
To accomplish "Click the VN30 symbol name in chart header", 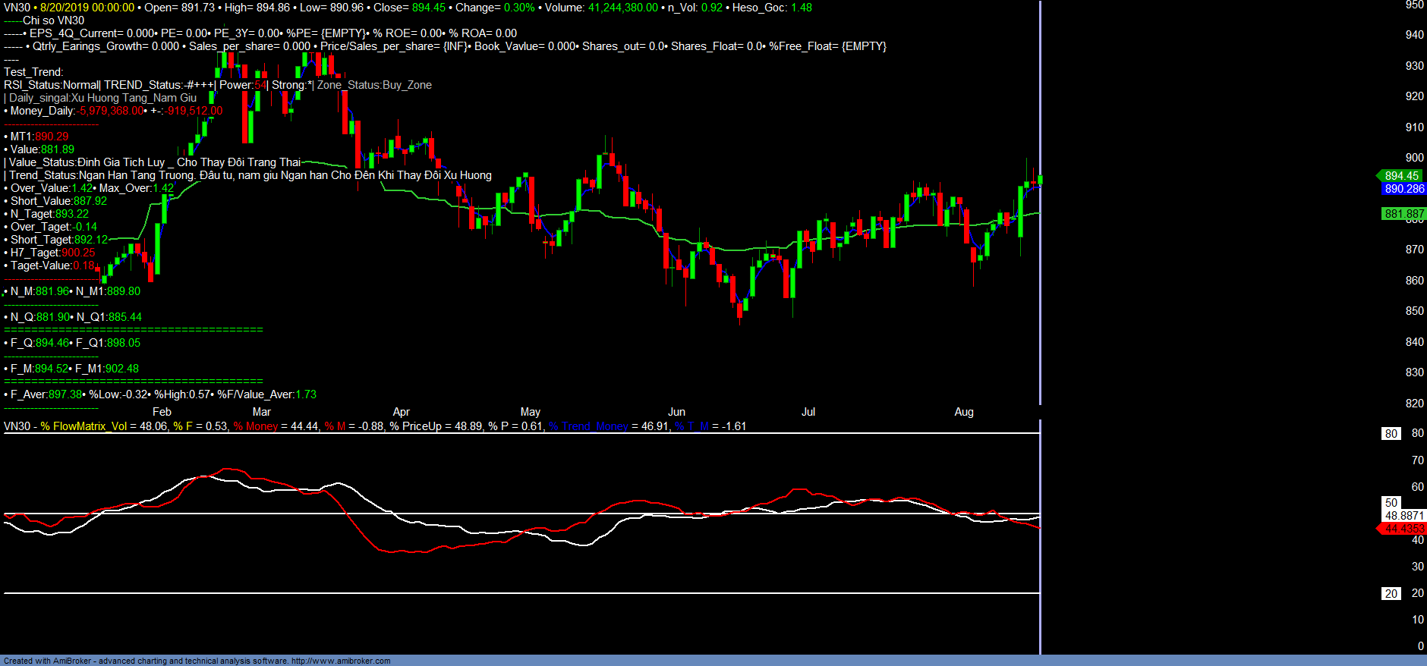I will [x=17, y=8].
